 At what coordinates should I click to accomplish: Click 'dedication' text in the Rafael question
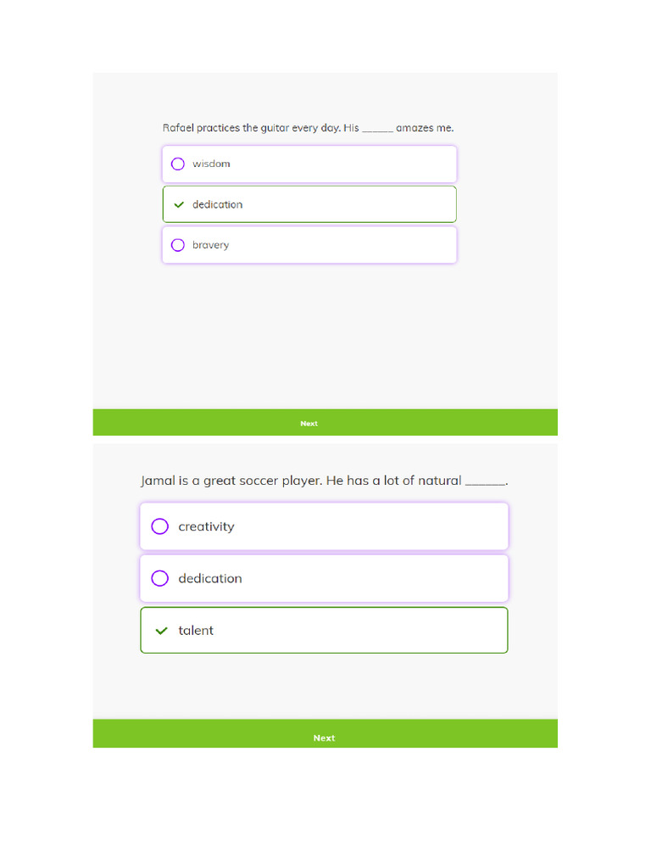[217, 204]
